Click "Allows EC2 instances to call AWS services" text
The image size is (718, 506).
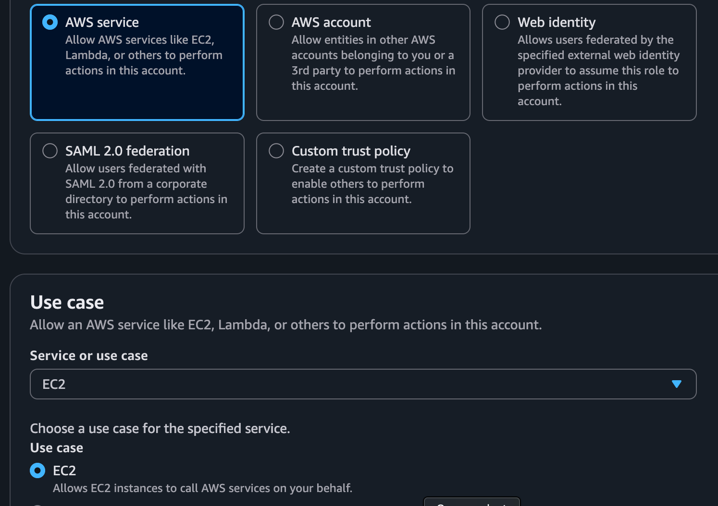[202, 488]
